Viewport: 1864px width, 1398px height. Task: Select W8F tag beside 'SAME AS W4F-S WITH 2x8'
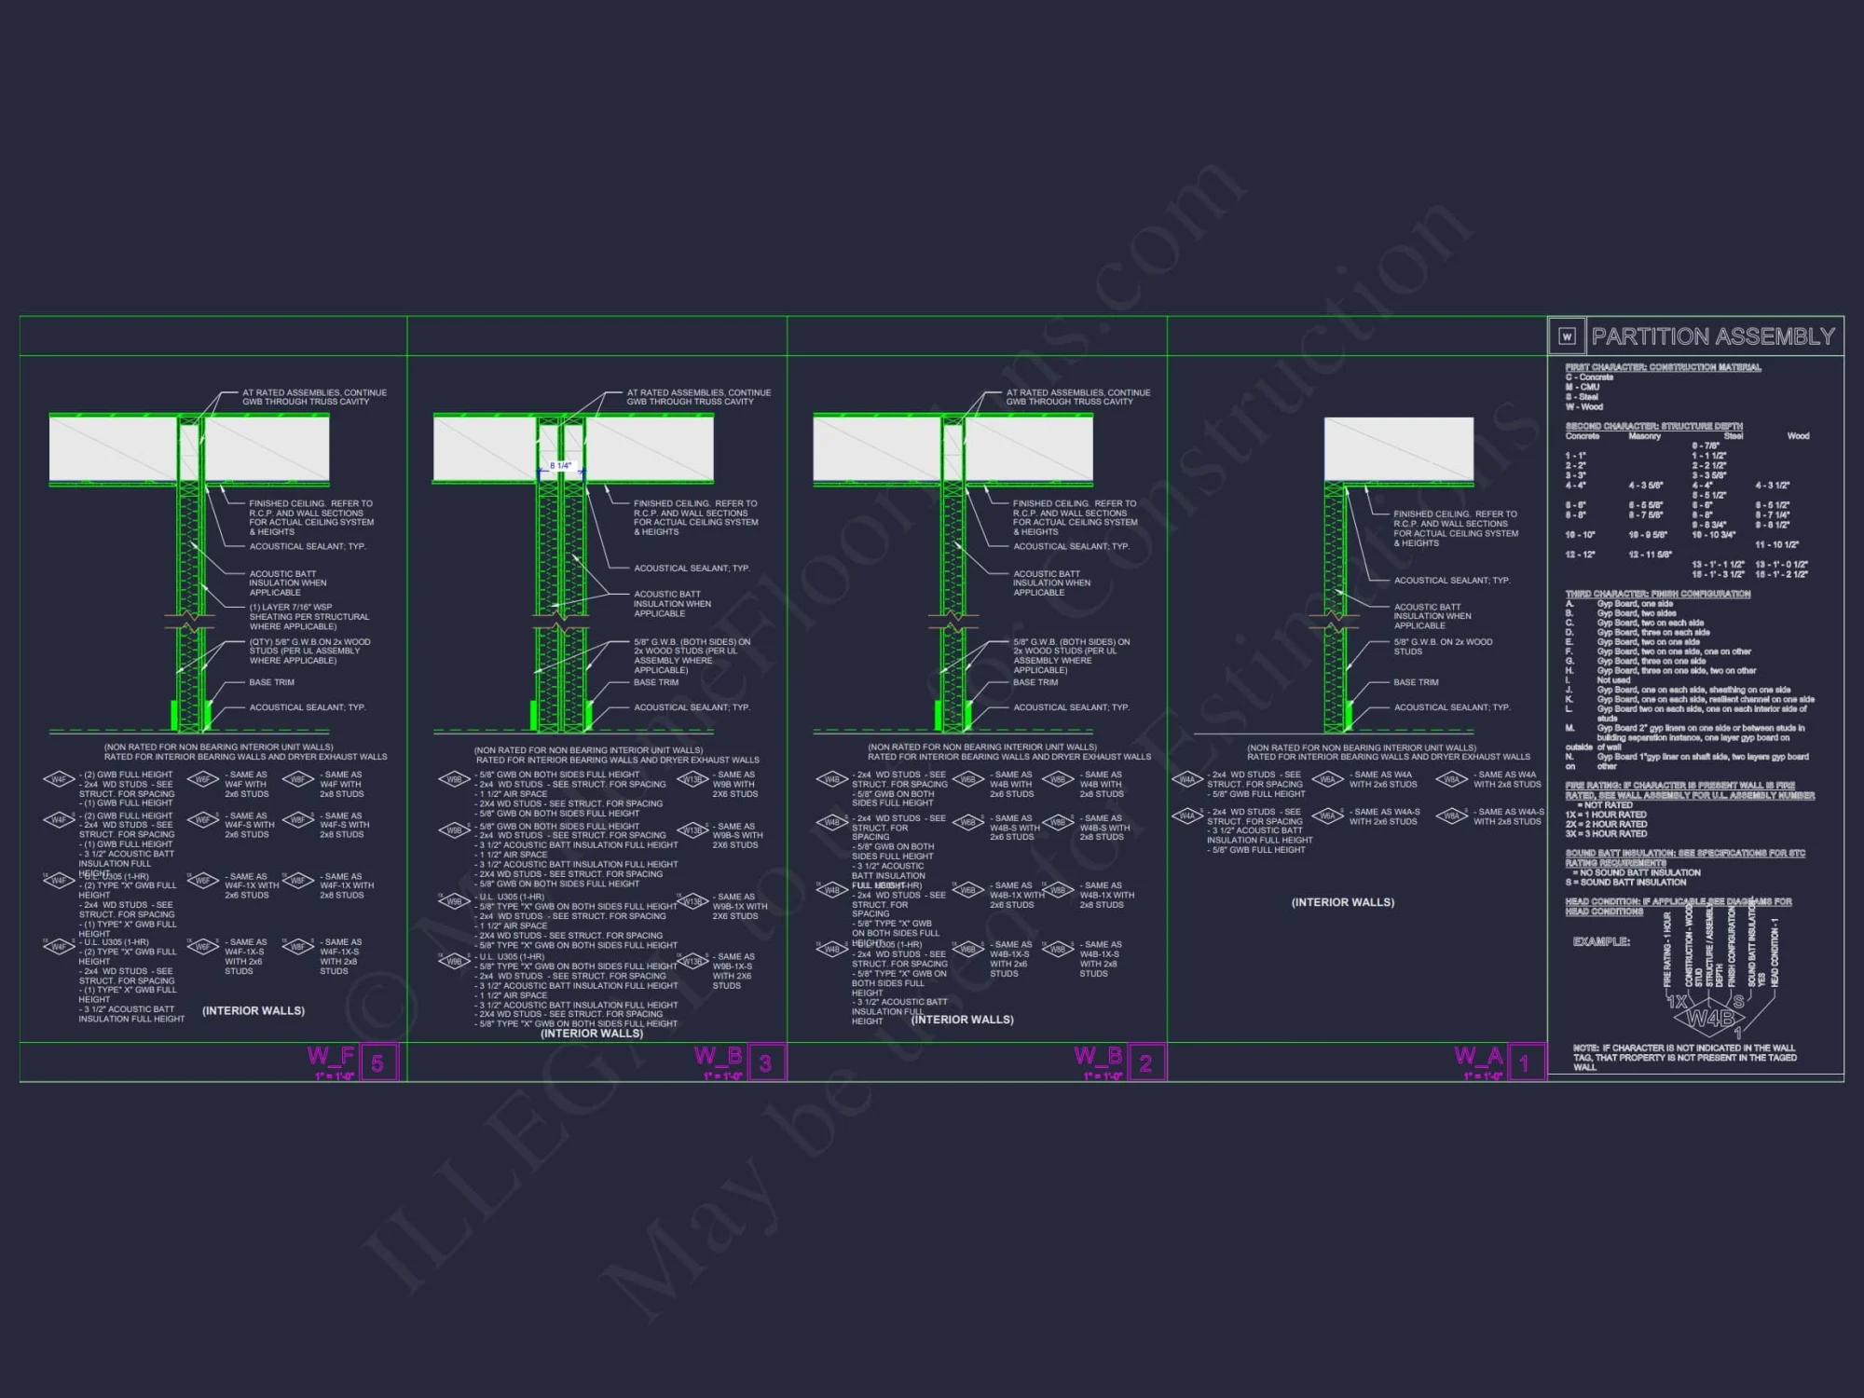[x=297, y=820]
